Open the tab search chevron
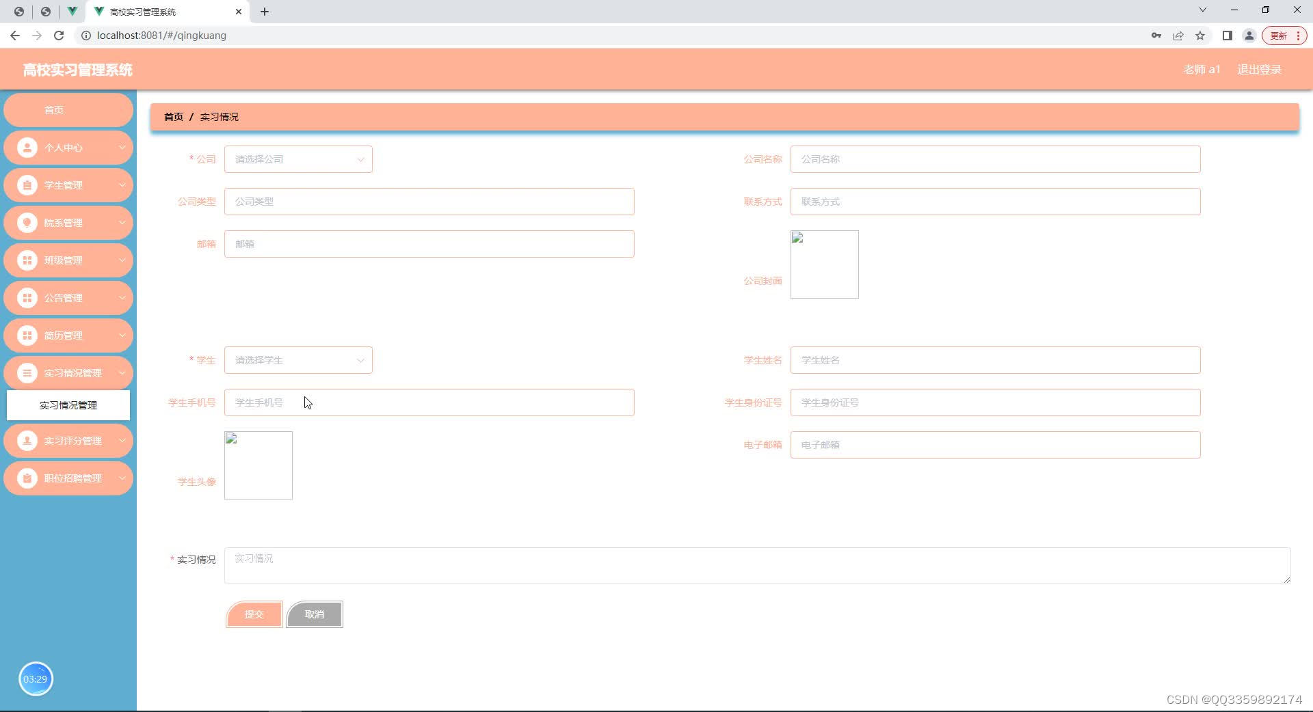The image size is (1313, 712). click(1203, 10)
